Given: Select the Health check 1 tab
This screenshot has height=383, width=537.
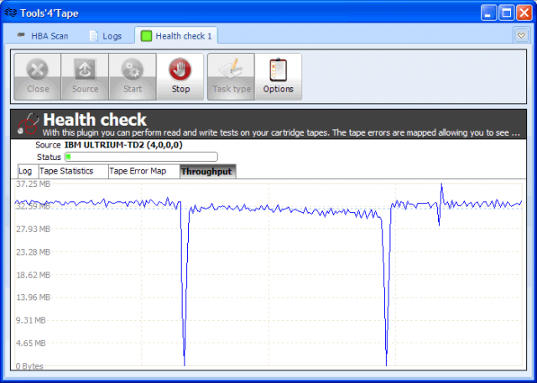Looking at the screenshot, I should [177, 36].
